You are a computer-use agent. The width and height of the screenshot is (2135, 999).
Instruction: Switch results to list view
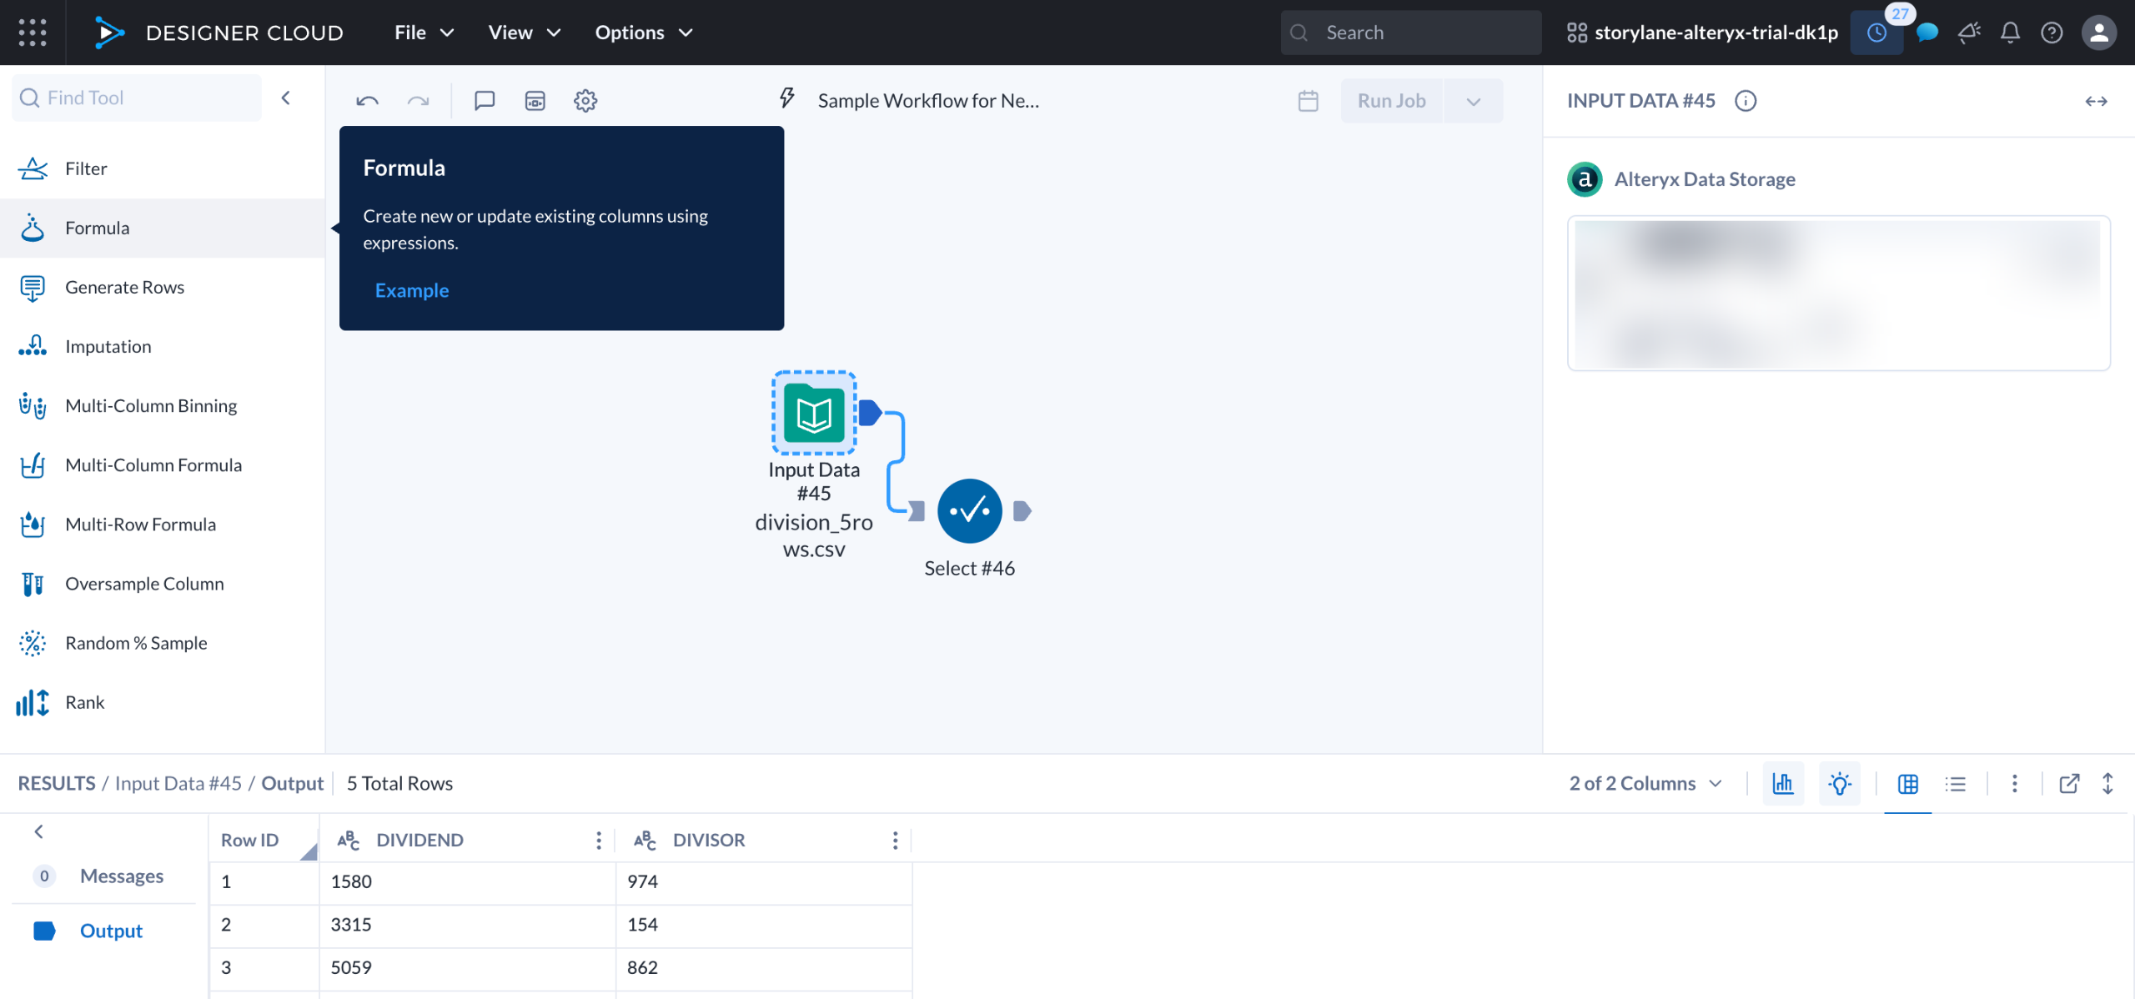1955,783
